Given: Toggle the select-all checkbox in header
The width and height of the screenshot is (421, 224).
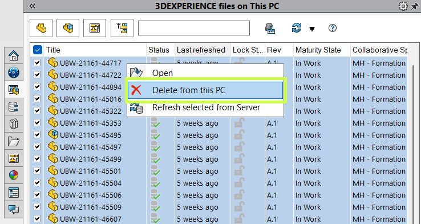Looking at the screenshot, I should pyautogui.click(x=37, y=50).
